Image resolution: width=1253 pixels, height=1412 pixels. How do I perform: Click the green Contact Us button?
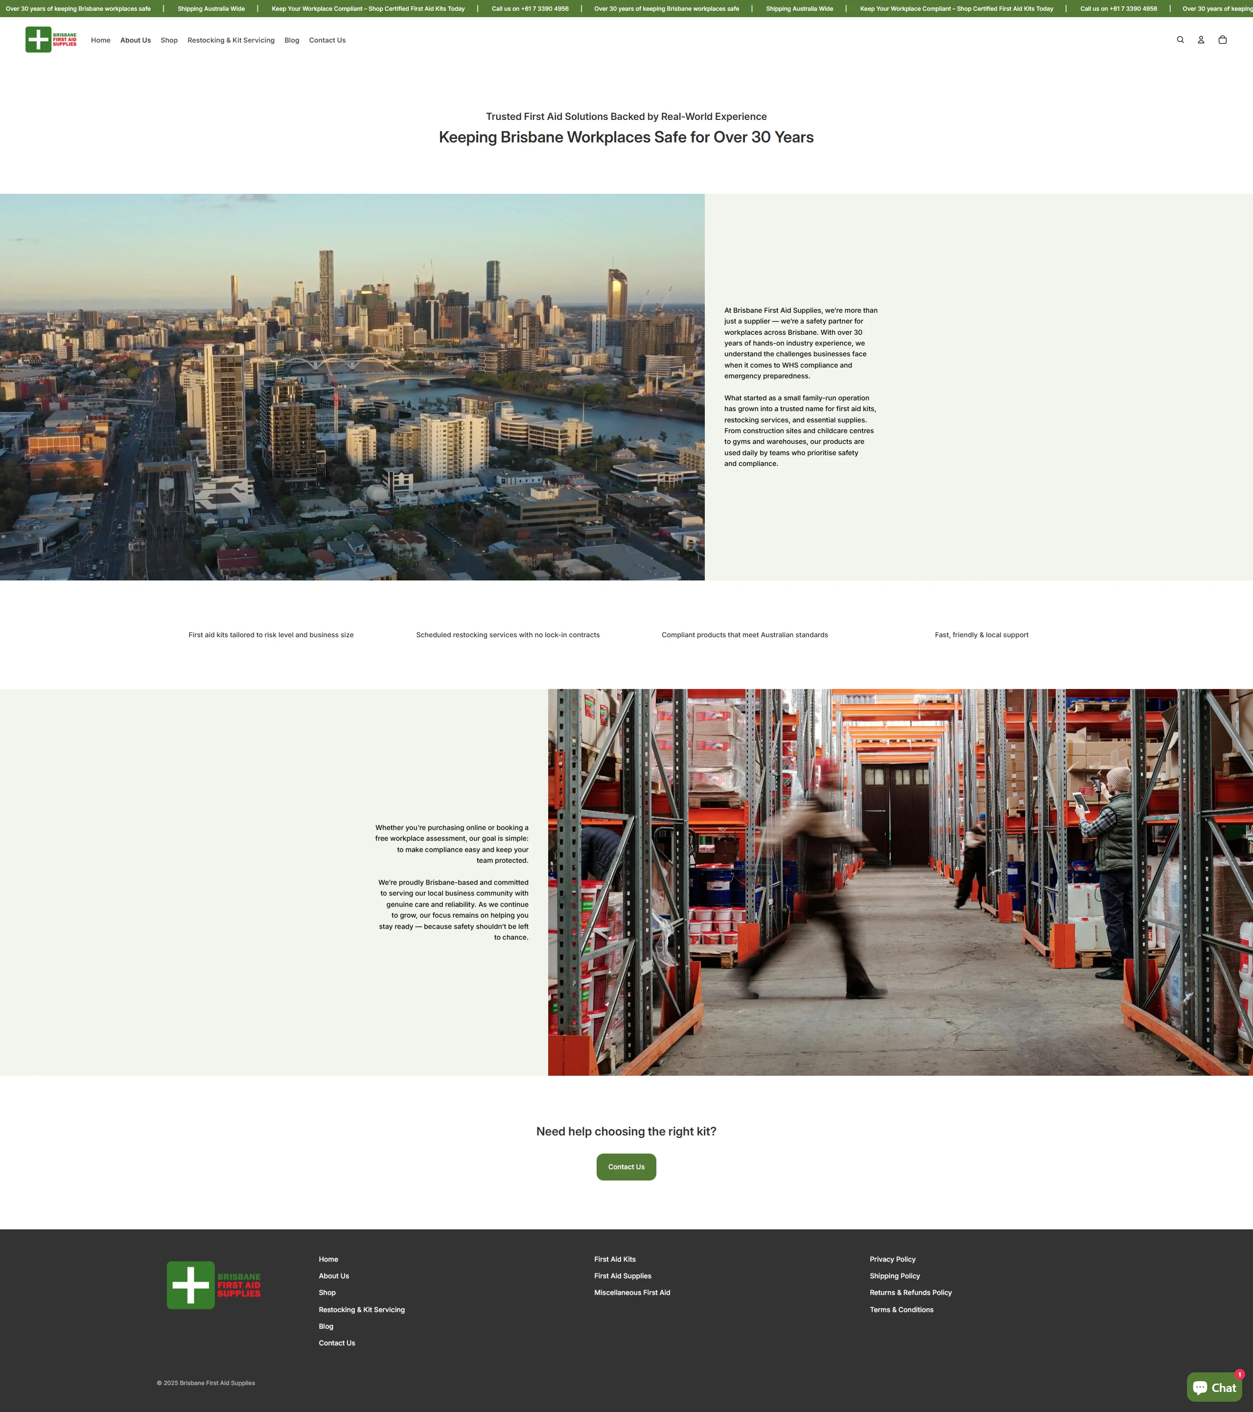point(626,1167)
